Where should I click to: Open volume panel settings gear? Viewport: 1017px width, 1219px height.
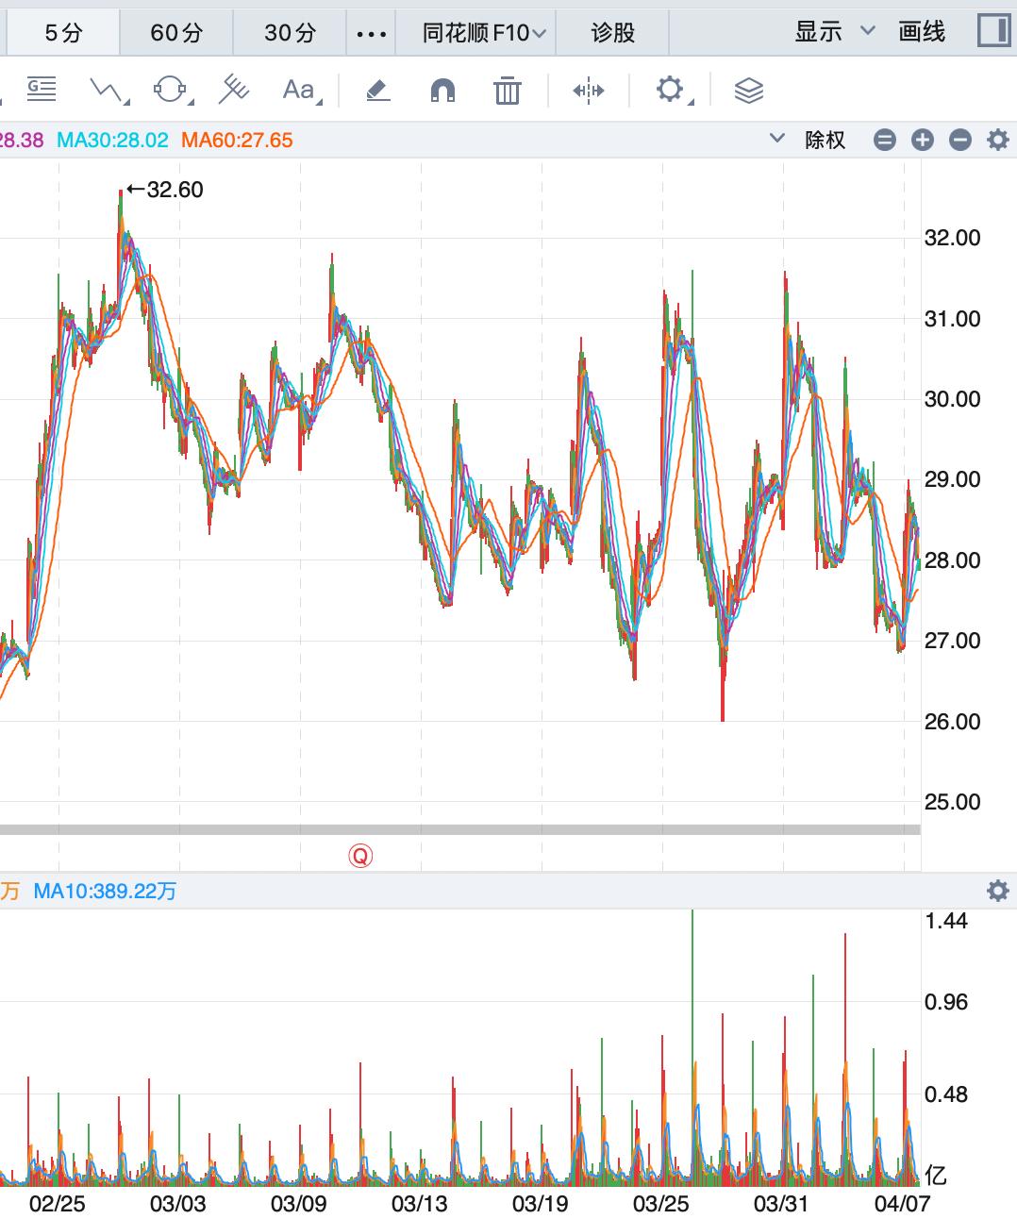click(x=998, y=891)
